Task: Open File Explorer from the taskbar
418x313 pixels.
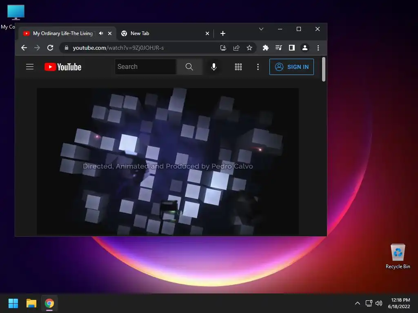Action: coord(31,303)
